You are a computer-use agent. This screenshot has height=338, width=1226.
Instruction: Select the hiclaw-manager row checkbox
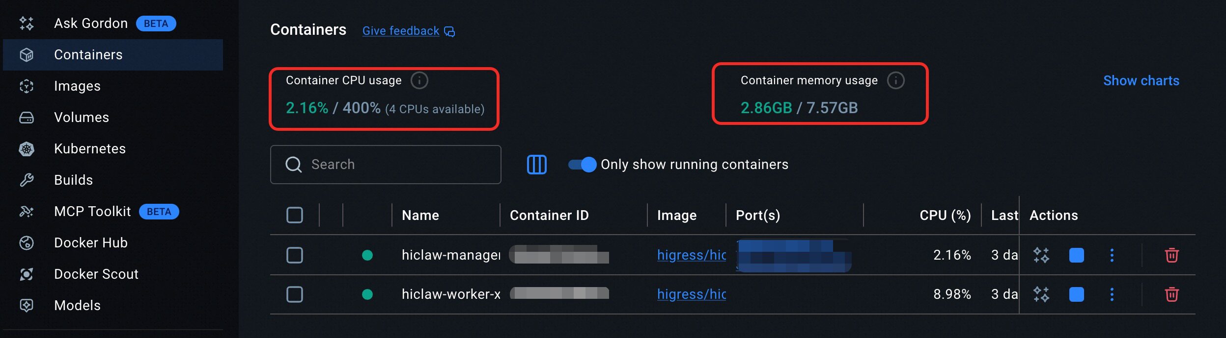click(x=295, y=255)
